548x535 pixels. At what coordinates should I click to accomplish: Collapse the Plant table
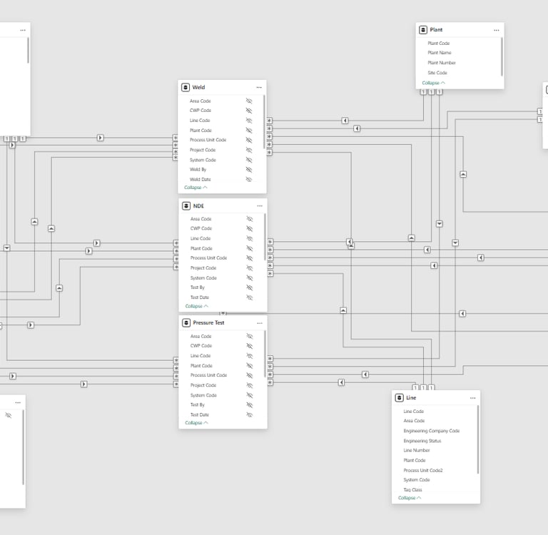433,83
